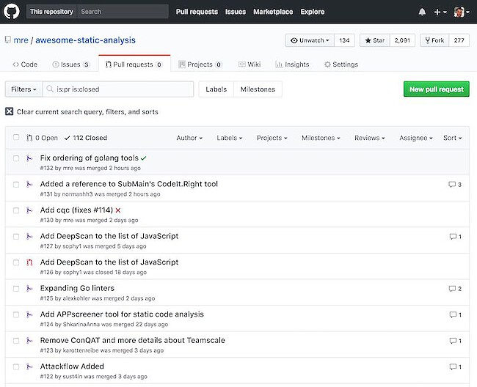Image resolution: width=477 pixels, height=387 pixels.
Task: Check the box for PR #127 DeepScan
Action: [x=16, y=236]
